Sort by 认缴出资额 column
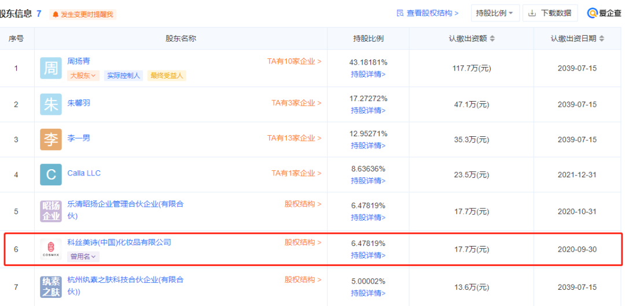Image resolution: width=625 pixels, height=306 pixels. (x=492, y=39)
